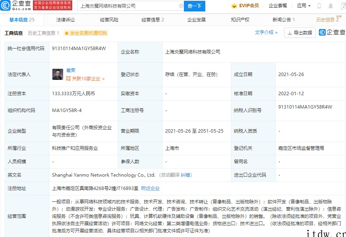346x237 pixels.
Task: Switch to the 经营风险 tab
Action: tap(109, 20)
